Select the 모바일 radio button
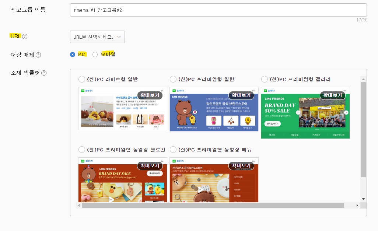 point(95,55)
